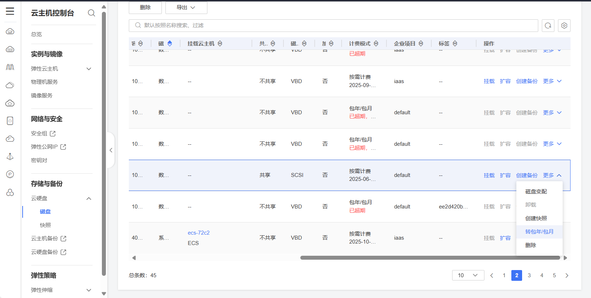The height and width of the screenshot is (298, 591).
Task: Choose 创建快照 in the more menu
Action: [x=536, y=218]
